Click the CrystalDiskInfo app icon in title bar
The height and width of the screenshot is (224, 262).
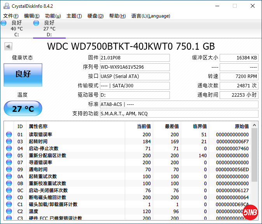coord(7,6)
